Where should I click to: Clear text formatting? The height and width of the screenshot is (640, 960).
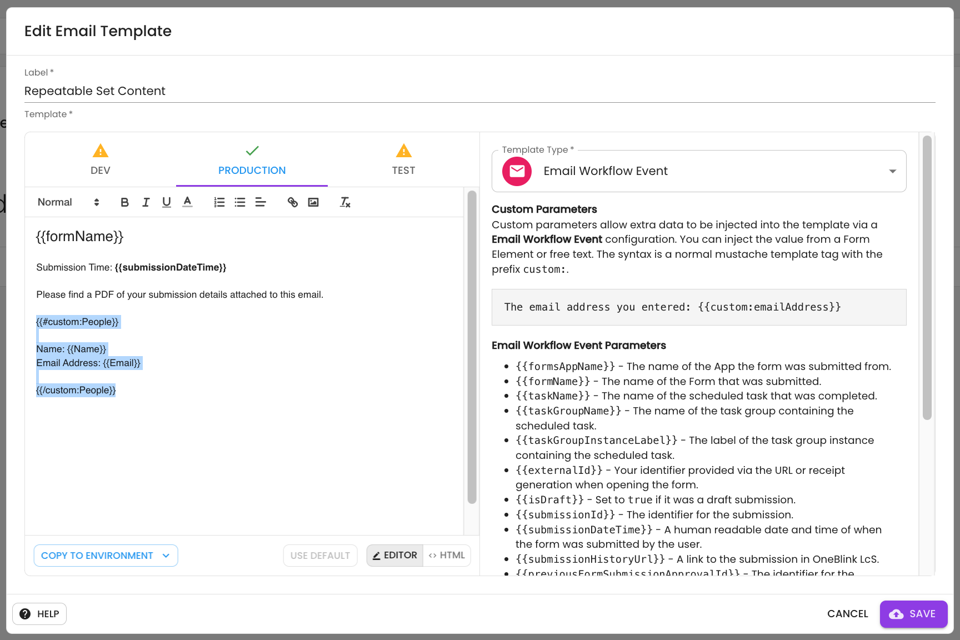(x=345, y=202)
